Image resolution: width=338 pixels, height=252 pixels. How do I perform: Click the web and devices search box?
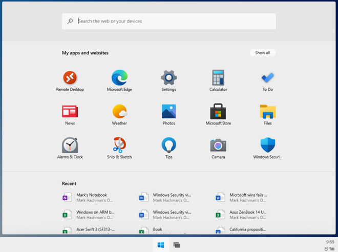point(169,22)
